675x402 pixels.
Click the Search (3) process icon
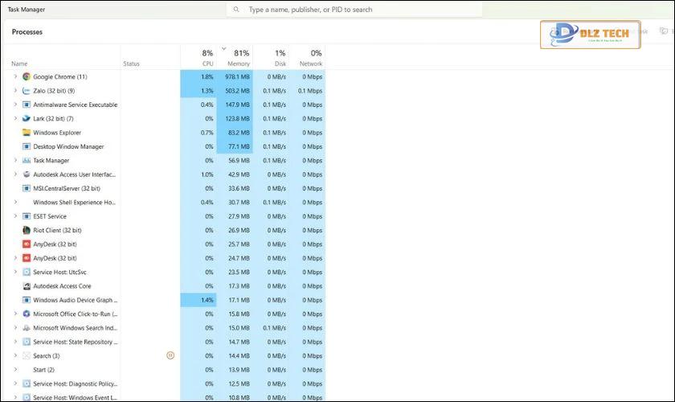[x=27, y=356]
